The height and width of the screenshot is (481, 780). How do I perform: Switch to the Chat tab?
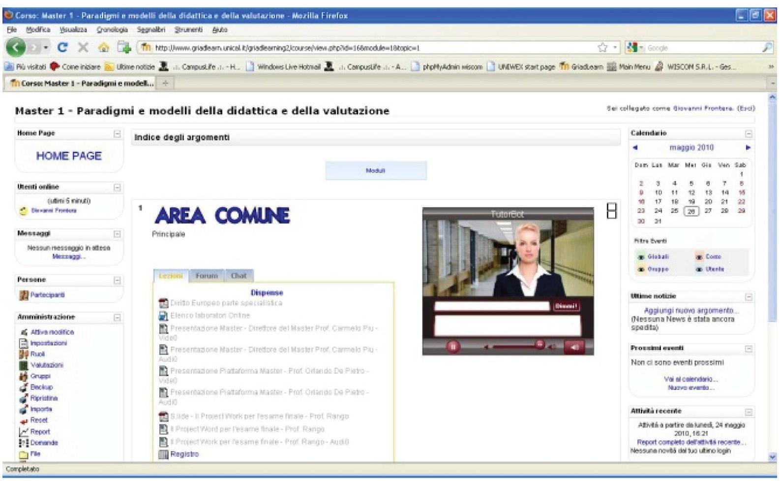click(239, 276)
